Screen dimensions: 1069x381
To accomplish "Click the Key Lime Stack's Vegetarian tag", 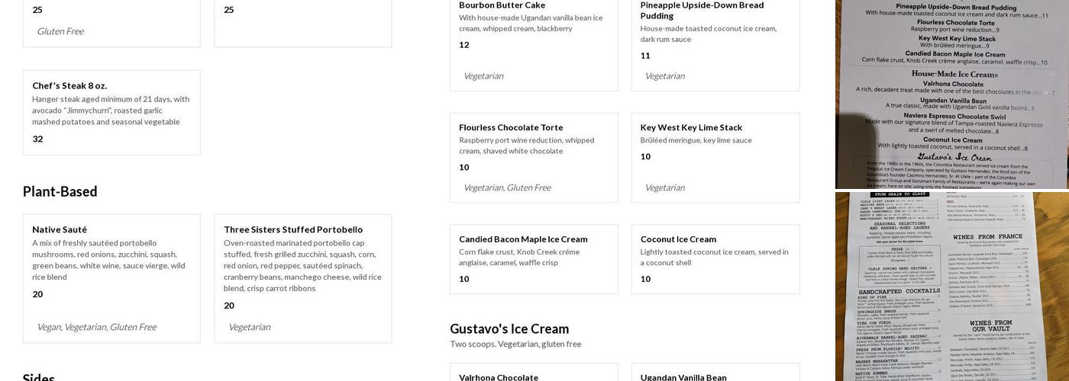I will click(x=664, y=187).
